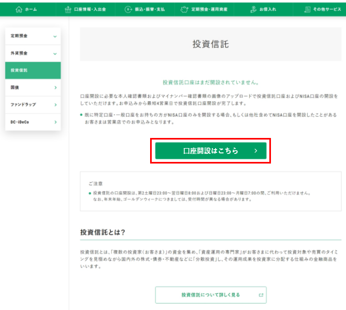
Task: Click the home icon in the top navigation
Action: [x=19, y=9]
